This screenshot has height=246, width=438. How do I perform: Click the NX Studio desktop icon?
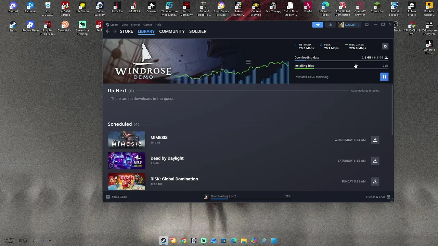pos(82,8)
